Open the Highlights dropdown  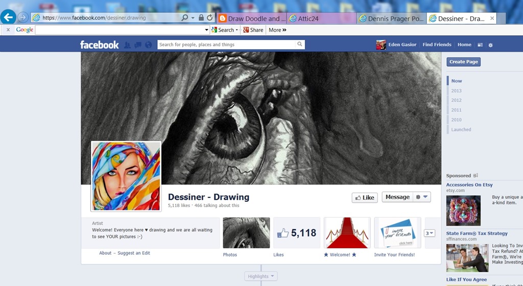260,276
